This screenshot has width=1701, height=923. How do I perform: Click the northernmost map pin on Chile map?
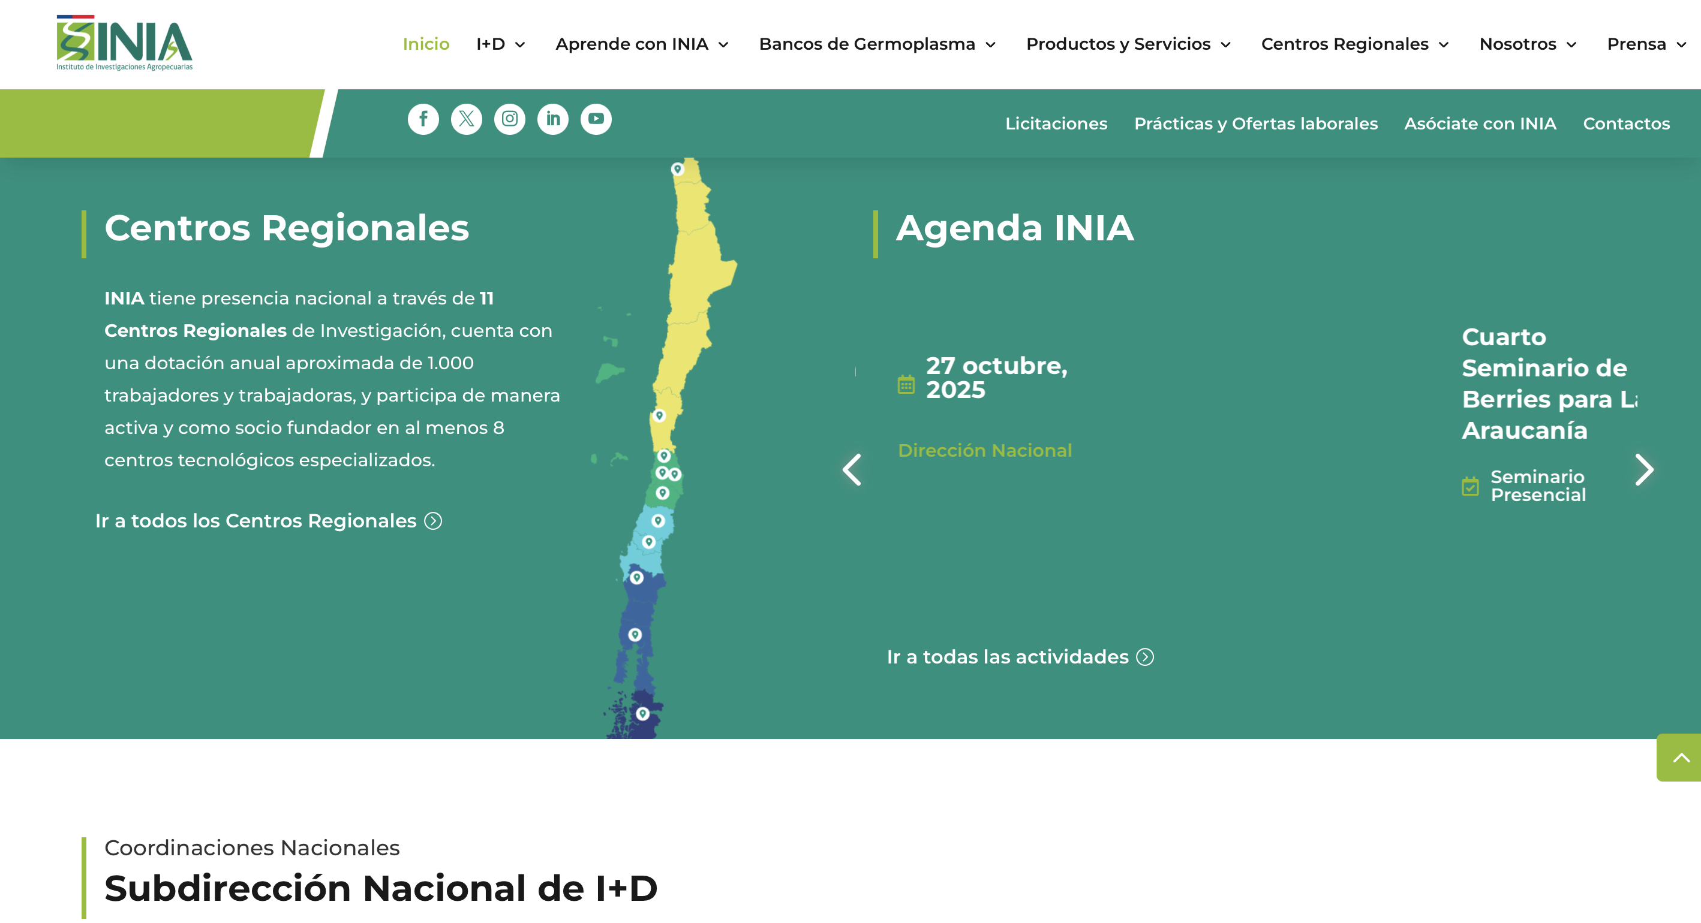pos(677,169)
